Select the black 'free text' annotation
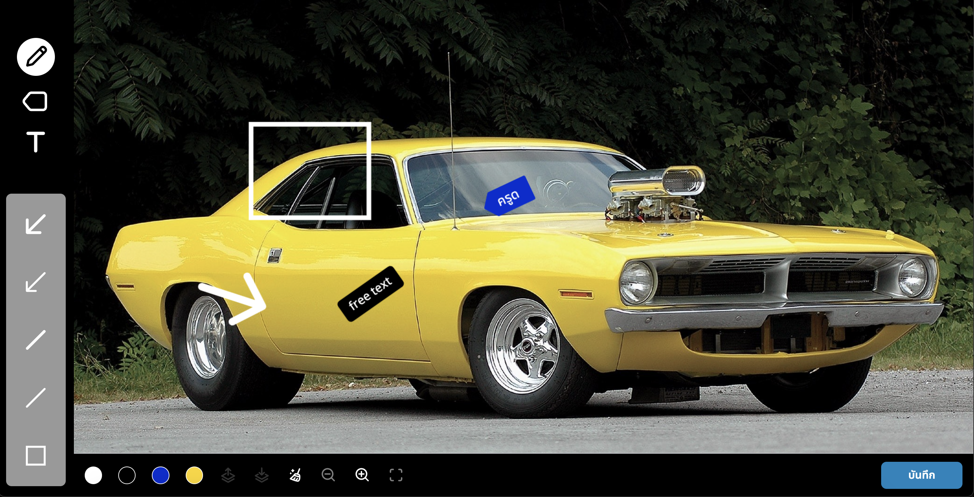974x497 pixels. click(370, 294)
